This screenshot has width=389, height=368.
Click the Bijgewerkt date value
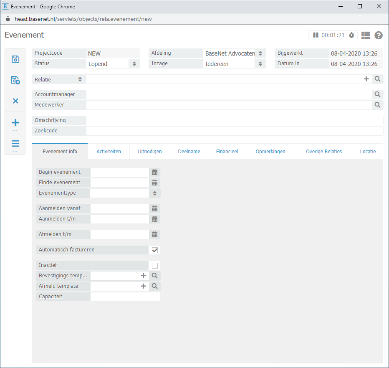pyautogui.click(x=354, y=53)
